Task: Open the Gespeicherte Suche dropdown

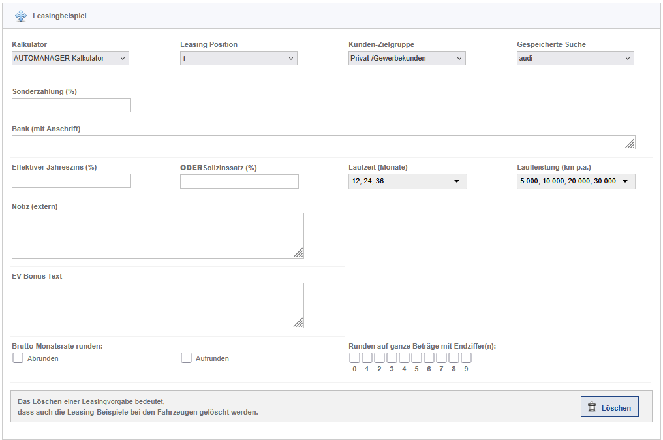Action: (x=575, y=58)
